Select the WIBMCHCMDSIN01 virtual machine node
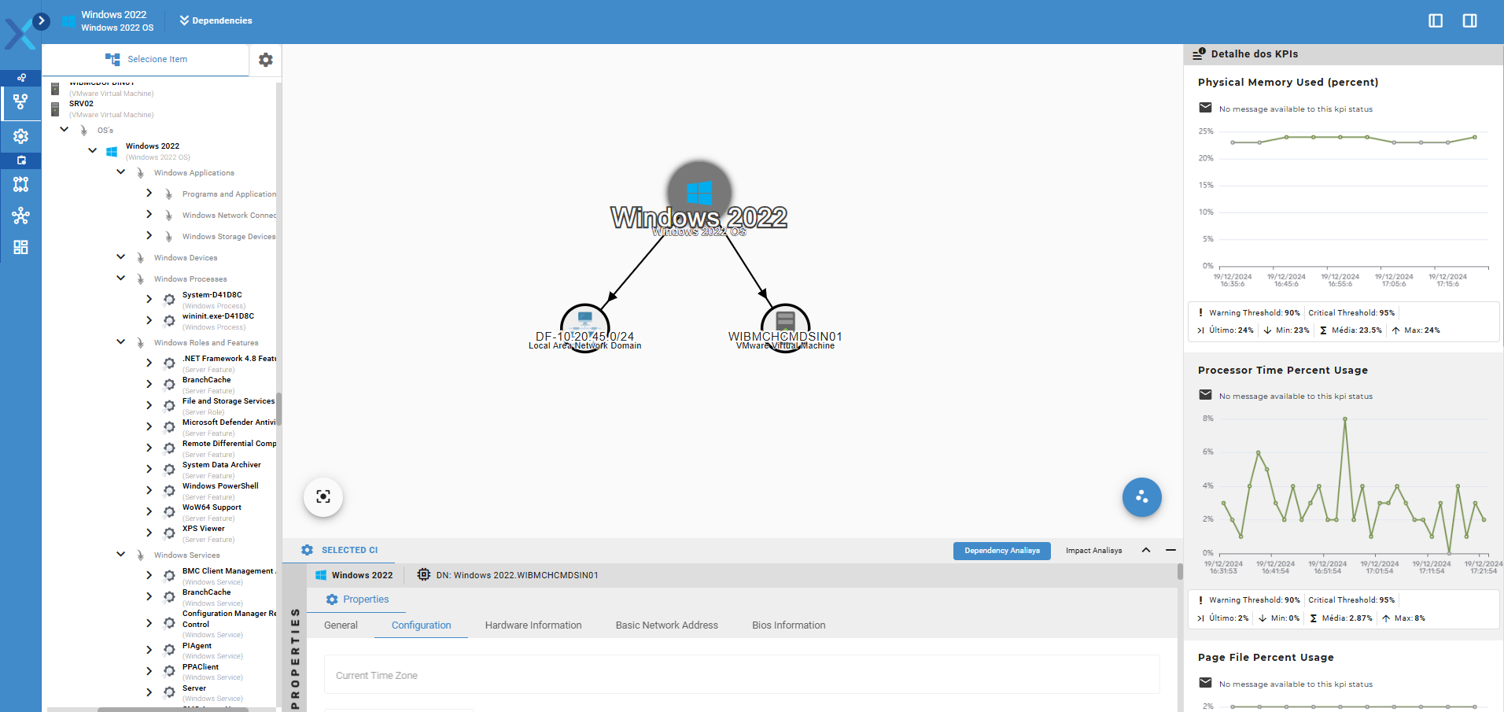 tap(785, 327)
